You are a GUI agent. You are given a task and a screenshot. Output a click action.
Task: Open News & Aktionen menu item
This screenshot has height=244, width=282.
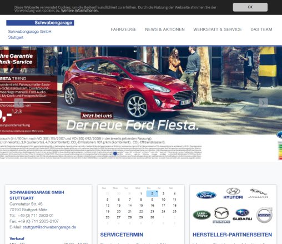165,29
